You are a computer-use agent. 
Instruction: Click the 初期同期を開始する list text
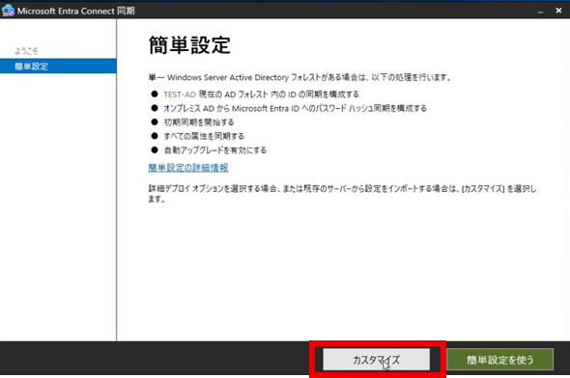point(199,122)
